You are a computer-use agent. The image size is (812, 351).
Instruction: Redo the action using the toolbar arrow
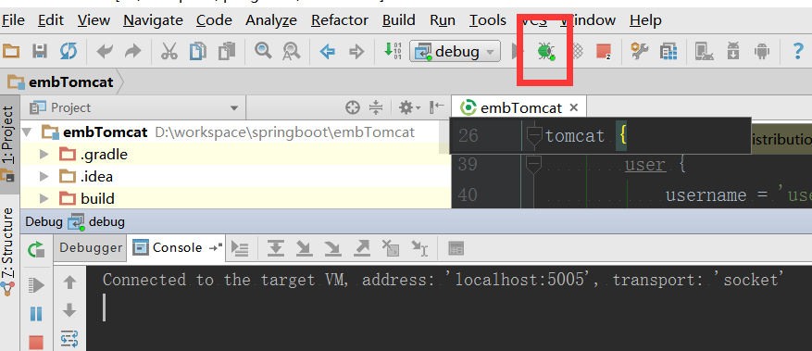133,51
